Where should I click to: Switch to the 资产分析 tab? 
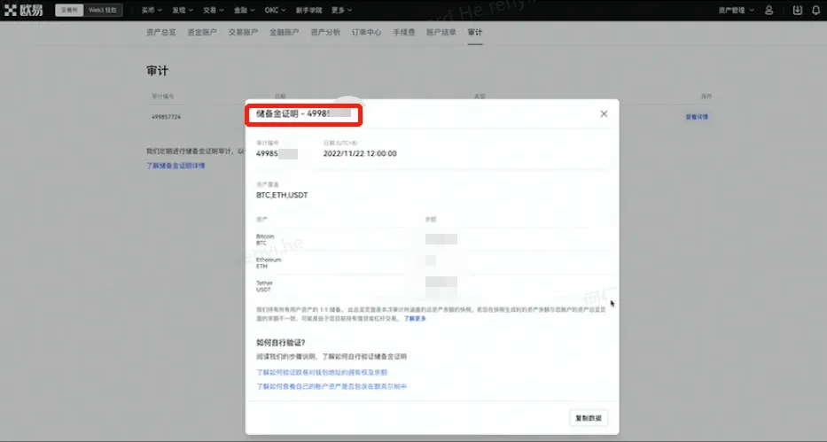(325, 32)
